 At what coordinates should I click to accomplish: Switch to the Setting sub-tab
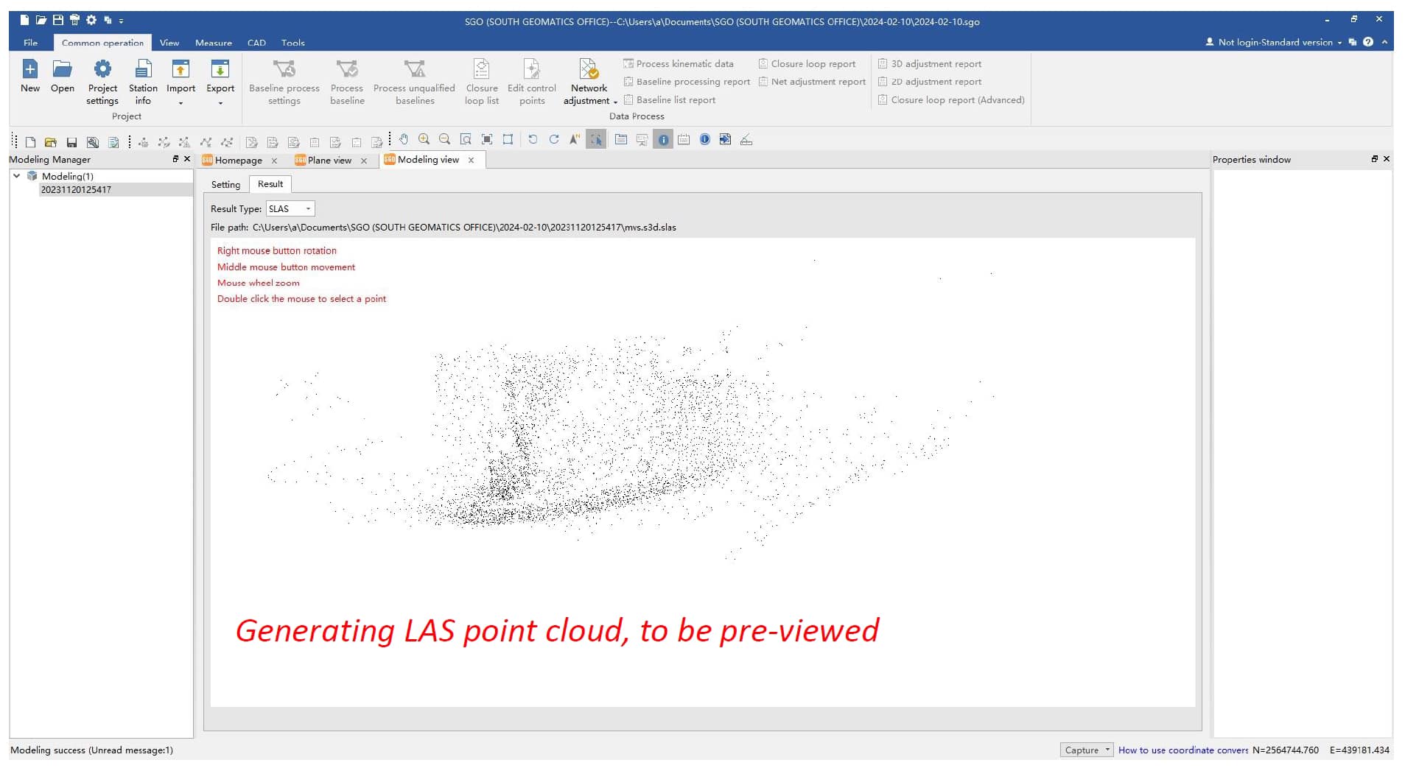[x=225, y=185]
